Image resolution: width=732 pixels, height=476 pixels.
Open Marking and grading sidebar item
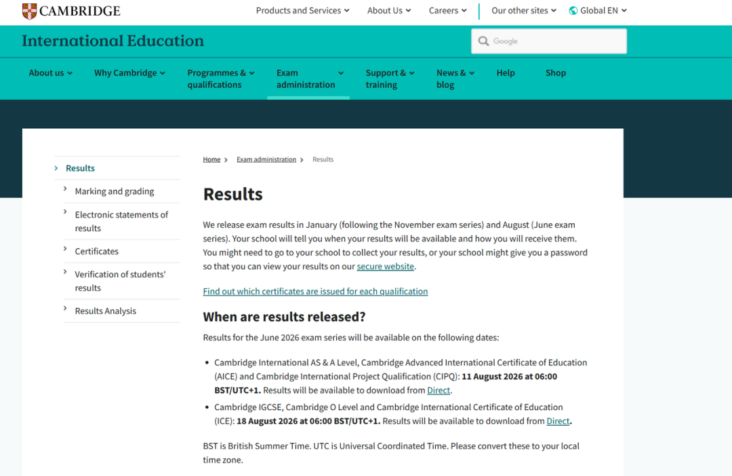tap(115, 191)
